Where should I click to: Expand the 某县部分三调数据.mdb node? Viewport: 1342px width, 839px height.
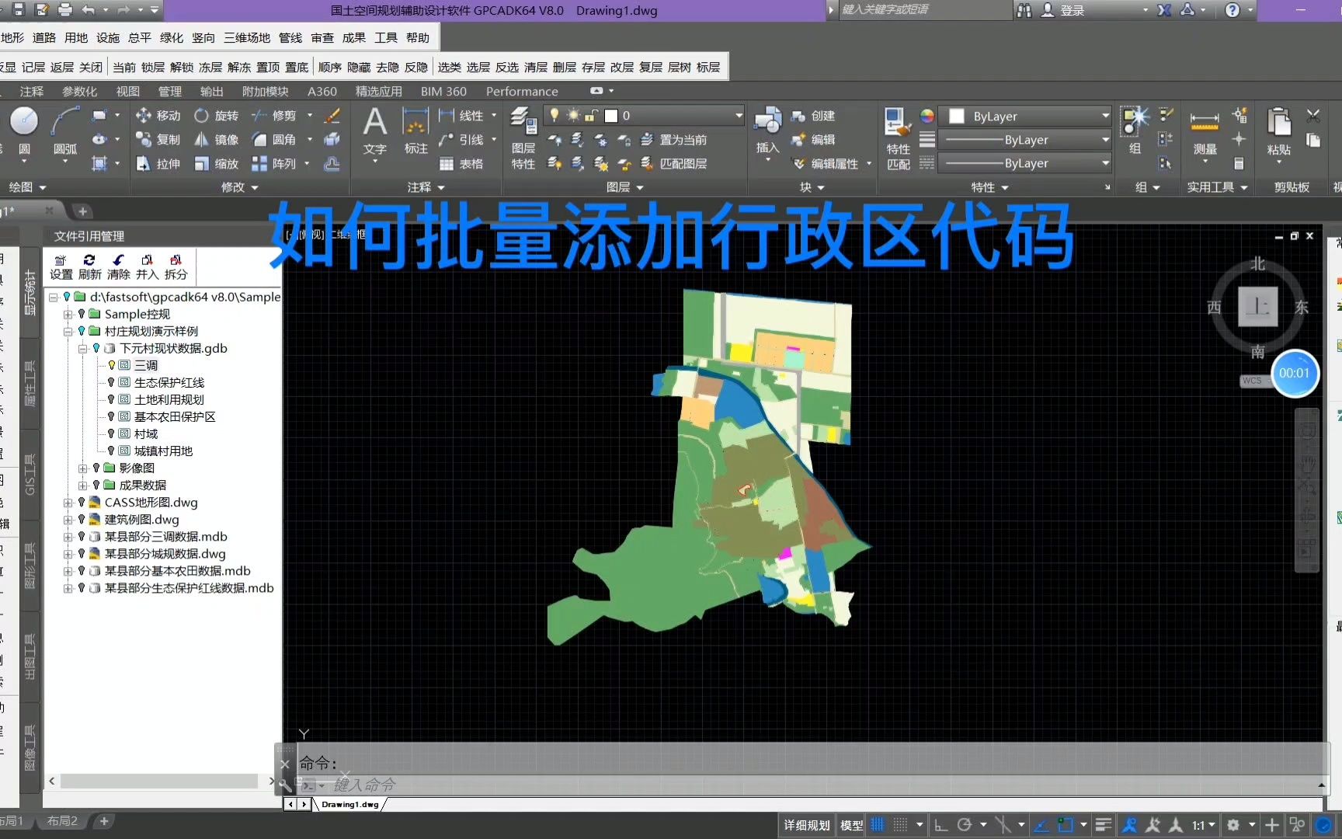(x=68, y=537)
